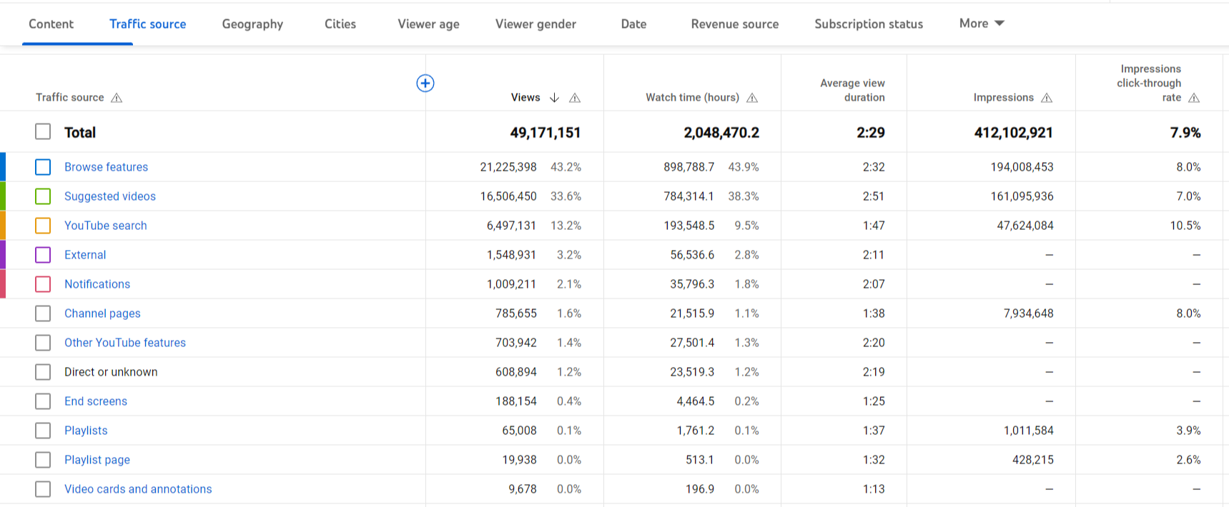The height and width of the screenshot is (507, 1229).
Task: Switch to the Geography tab
Action: [x=252, y=24]
